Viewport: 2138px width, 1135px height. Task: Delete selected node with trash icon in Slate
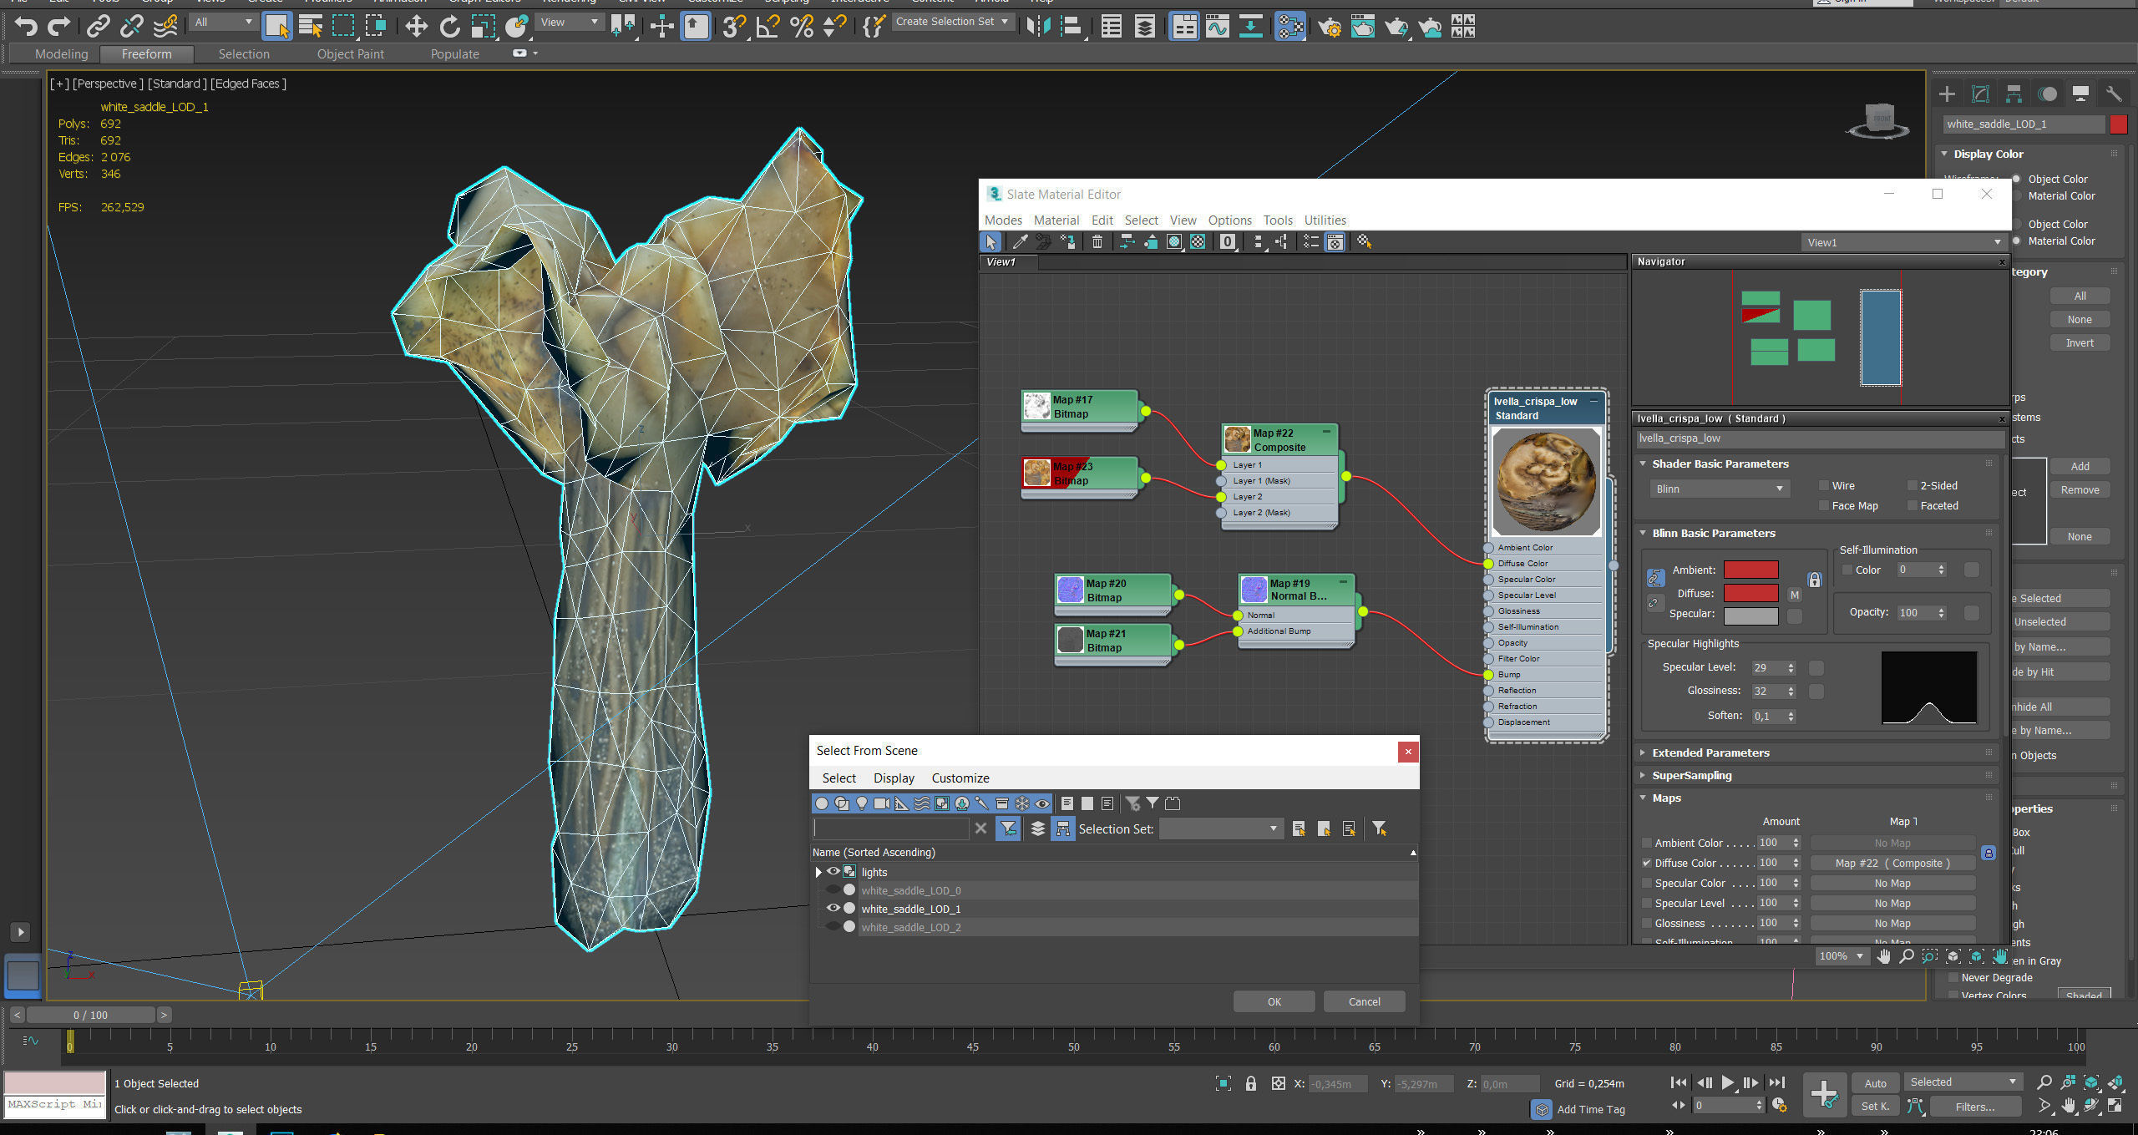(1097, 242)
